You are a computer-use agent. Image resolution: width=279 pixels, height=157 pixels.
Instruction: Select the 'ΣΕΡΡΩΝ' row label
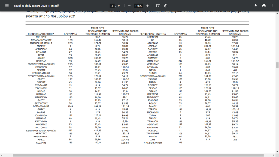pos(153,109)
